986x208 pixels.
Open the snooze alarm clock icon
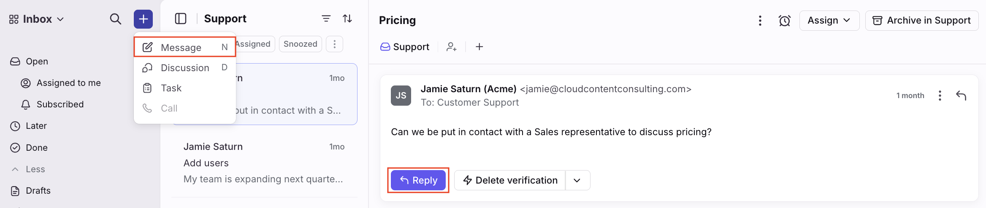pos(784,21)
